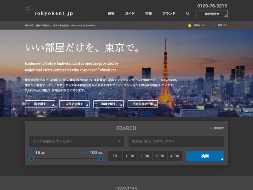The height and width of the screenshot is (190, 253).
Task: Open the マンション一覧 list button
Action: click(143, 104)
